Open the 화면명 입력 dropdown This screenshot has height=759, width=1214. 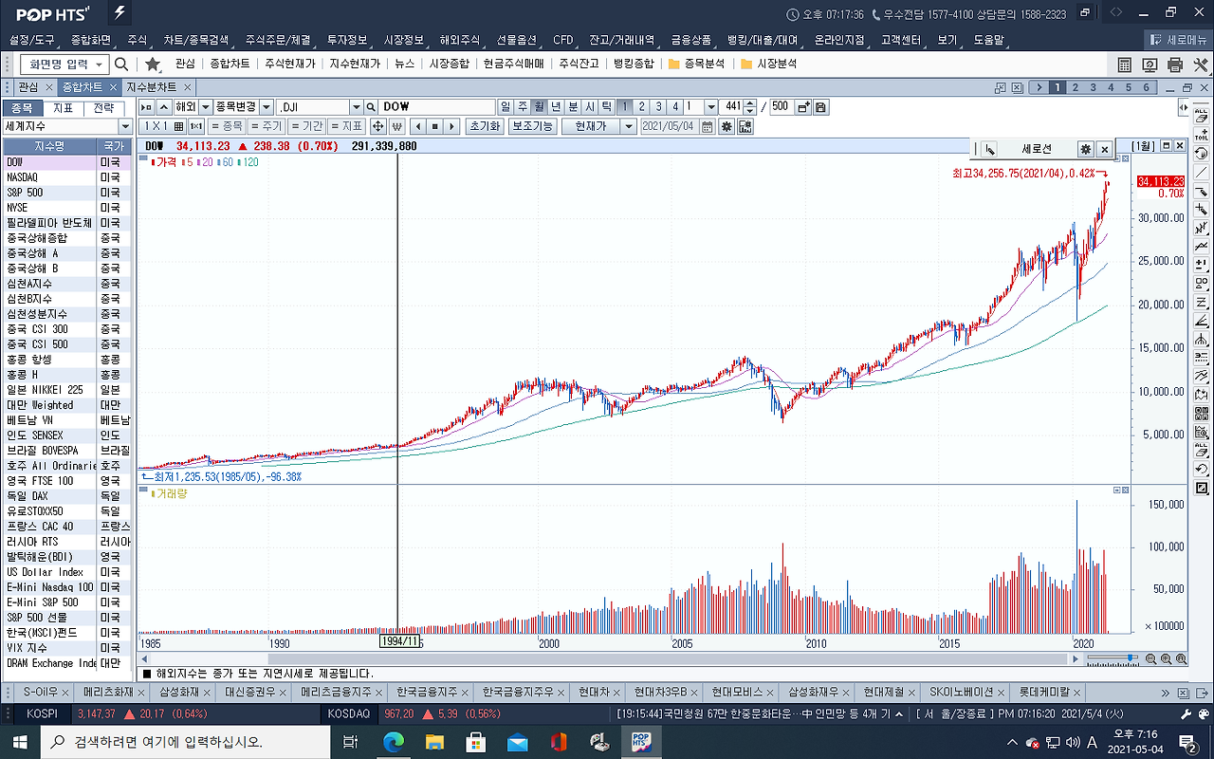(x=100, y=64)
